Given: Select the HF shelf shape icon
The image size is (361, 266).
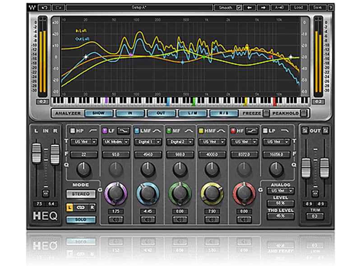Looking at the screenshot, I should [252, 131].
